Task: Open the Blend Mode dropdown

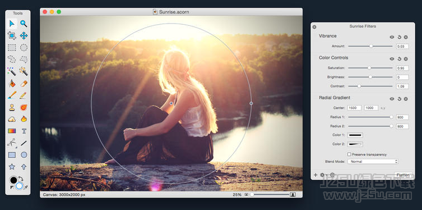Action: 373,162
